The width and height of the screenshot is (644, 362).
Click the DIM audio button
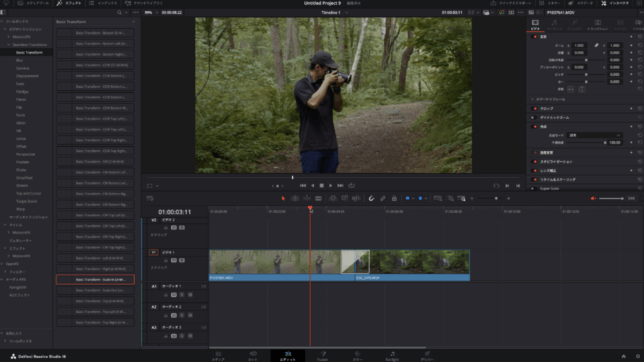[631, 199]
